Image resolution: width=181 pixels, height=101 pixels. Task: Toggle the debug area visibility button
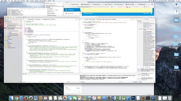pos(152,17)
